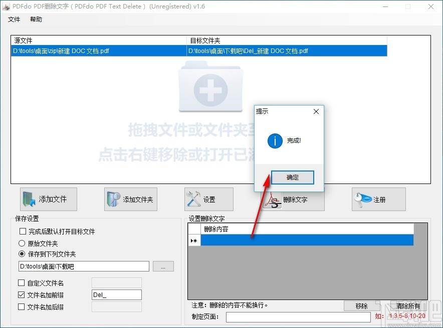Open the 设置 tools button

click(x=209, y=199)
